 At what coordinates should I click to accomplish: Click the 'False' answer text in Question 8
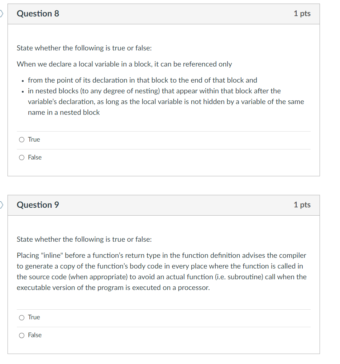(x=35, y=157)
